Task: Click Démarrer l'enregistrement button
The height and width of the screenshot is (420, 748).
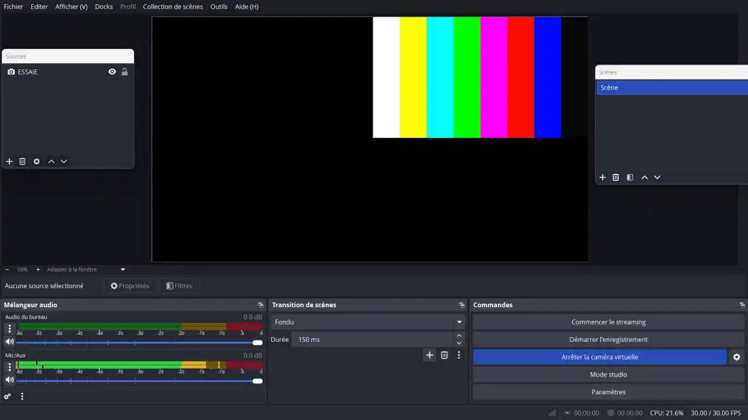Action: pyautogui.click(x=608, y=340)
